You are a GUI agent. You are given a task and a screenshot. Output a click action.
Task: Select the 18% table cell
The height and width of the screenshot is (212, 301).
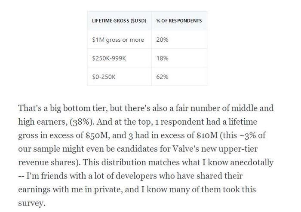(179, 58)
